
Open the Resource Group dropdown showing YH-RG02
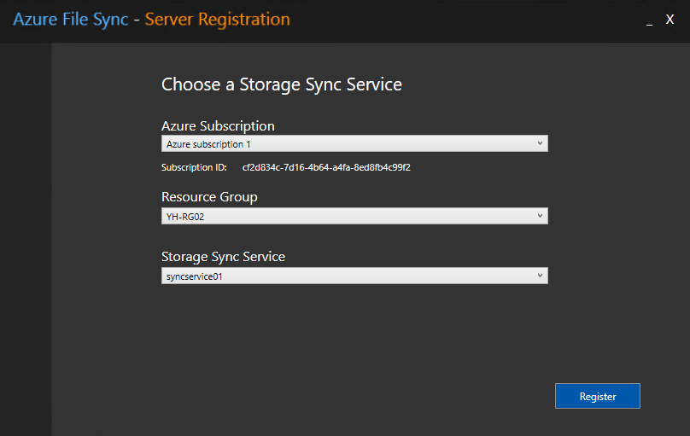click(x=354, y=216)
